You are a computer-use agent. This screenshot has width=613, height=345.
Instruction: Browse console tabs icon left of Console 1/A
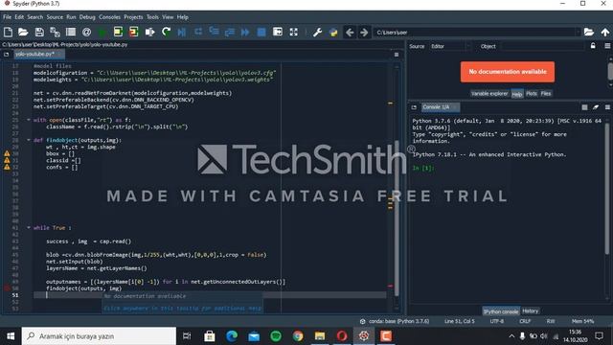414,107
